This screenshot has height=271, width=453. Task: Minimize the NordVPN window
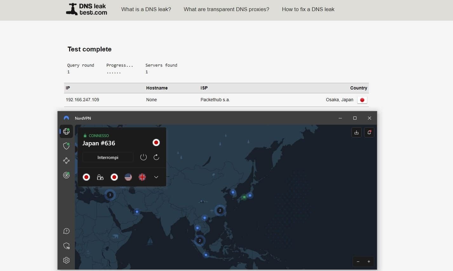click(x=340, y=118)
